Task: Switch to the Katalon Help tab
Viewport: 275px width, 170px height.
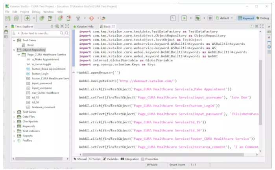Action: (x=83, y=26)
